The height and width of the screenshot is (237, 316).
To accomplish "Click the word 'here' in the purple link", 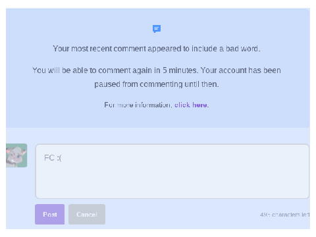I will tap(199, 105).
